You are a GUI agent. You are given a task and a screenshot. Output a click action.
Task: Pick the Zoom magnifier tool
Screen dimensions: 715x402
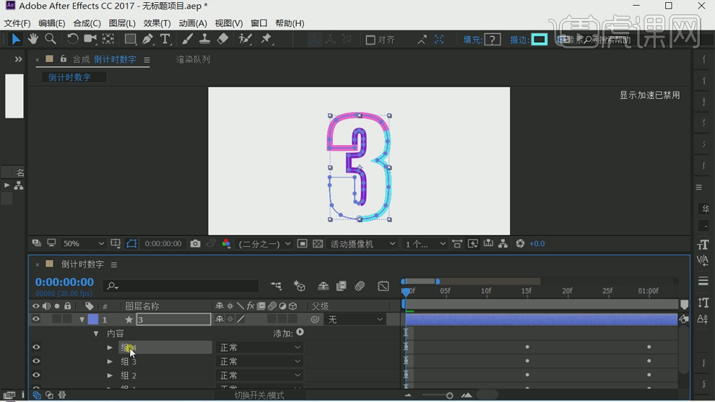pos(51,39)
